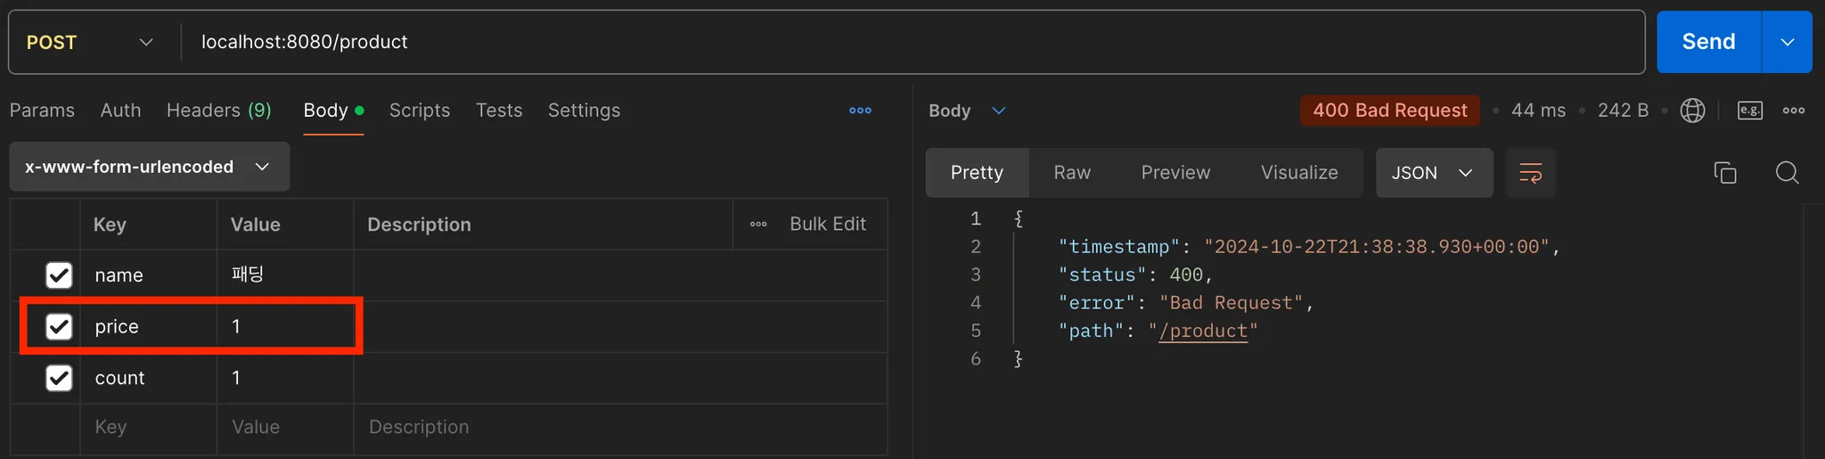This screenshot has height=459, width=1825.
Task: Uncheck the count parameter checkbox
Action: pyautogui.click(x=59, y=378)
